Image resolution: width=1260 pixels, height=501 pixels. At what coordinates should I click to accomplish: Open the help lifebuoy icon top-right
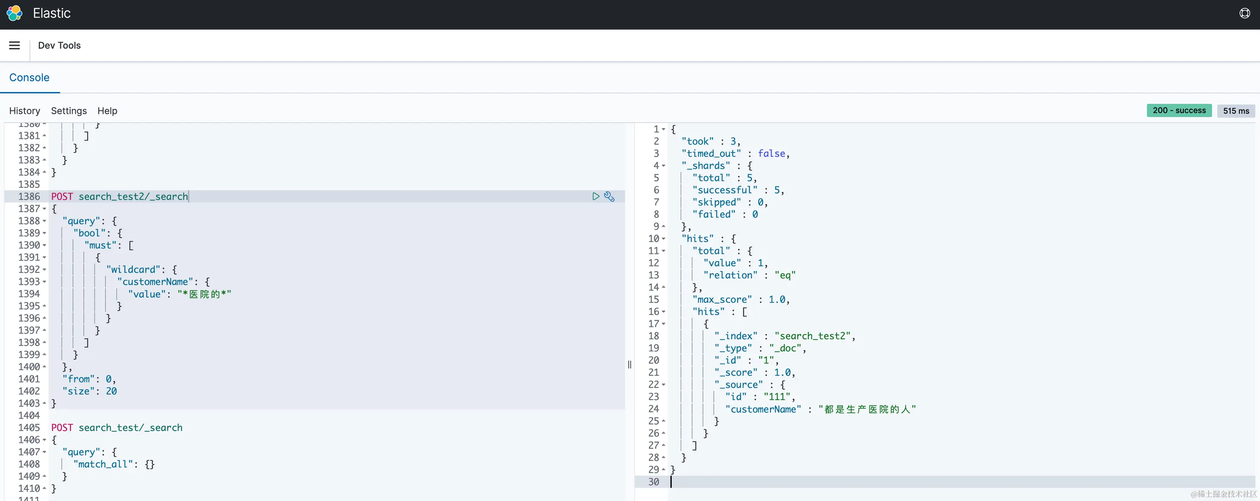click(1244, 13)
